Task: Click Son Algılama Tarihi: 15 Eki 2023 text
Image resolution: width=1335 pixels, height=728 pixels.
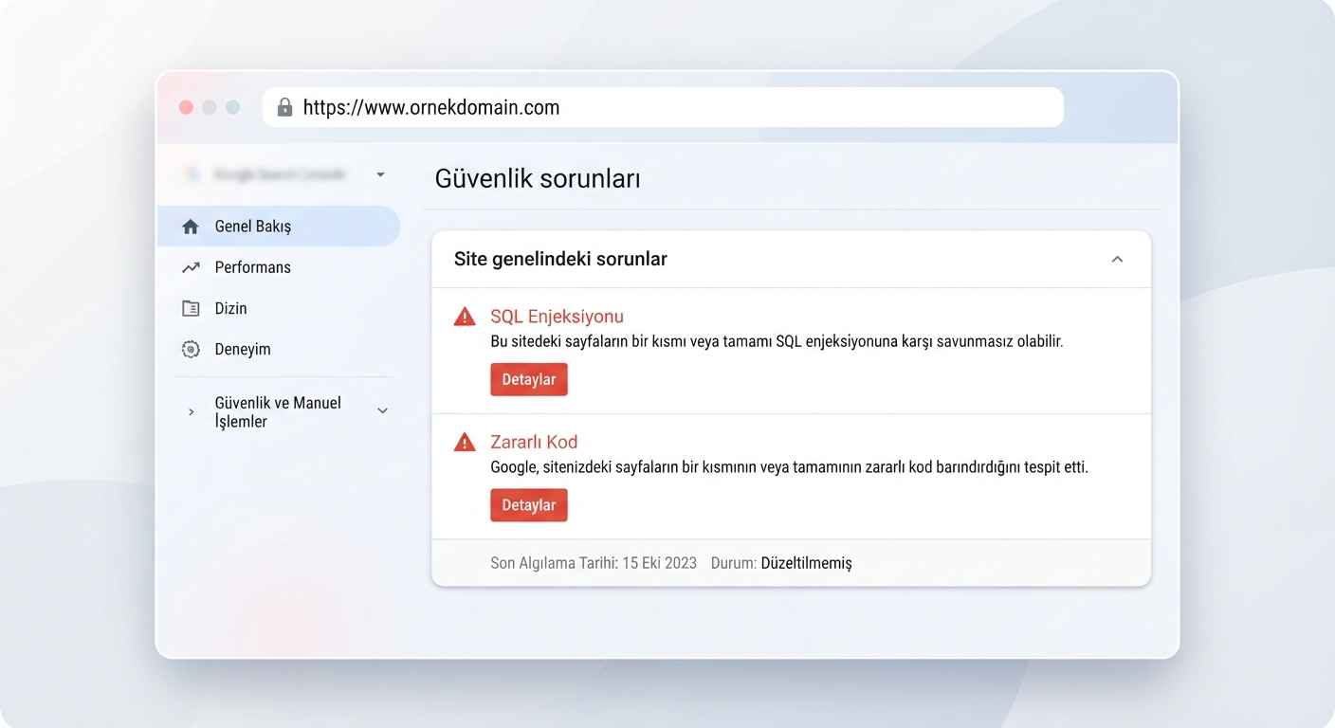Action: coord(594,563)
